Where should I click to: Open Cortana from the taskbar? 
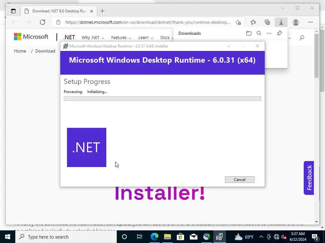point(124,237)
